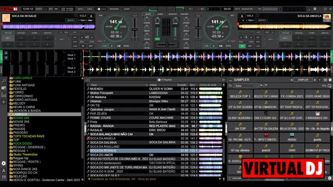Open the EVENT top bar item
The height and width of the screenshot is (187, 333).
(x=127, y=9)
